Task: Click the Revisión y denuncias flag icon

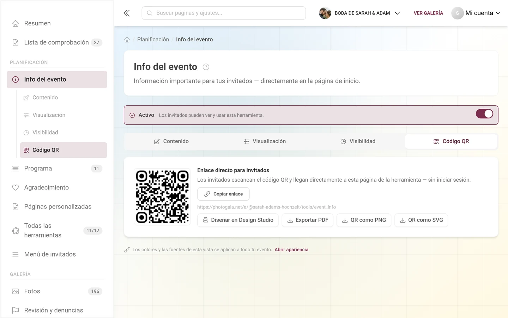Action: (x=16, y=310)
